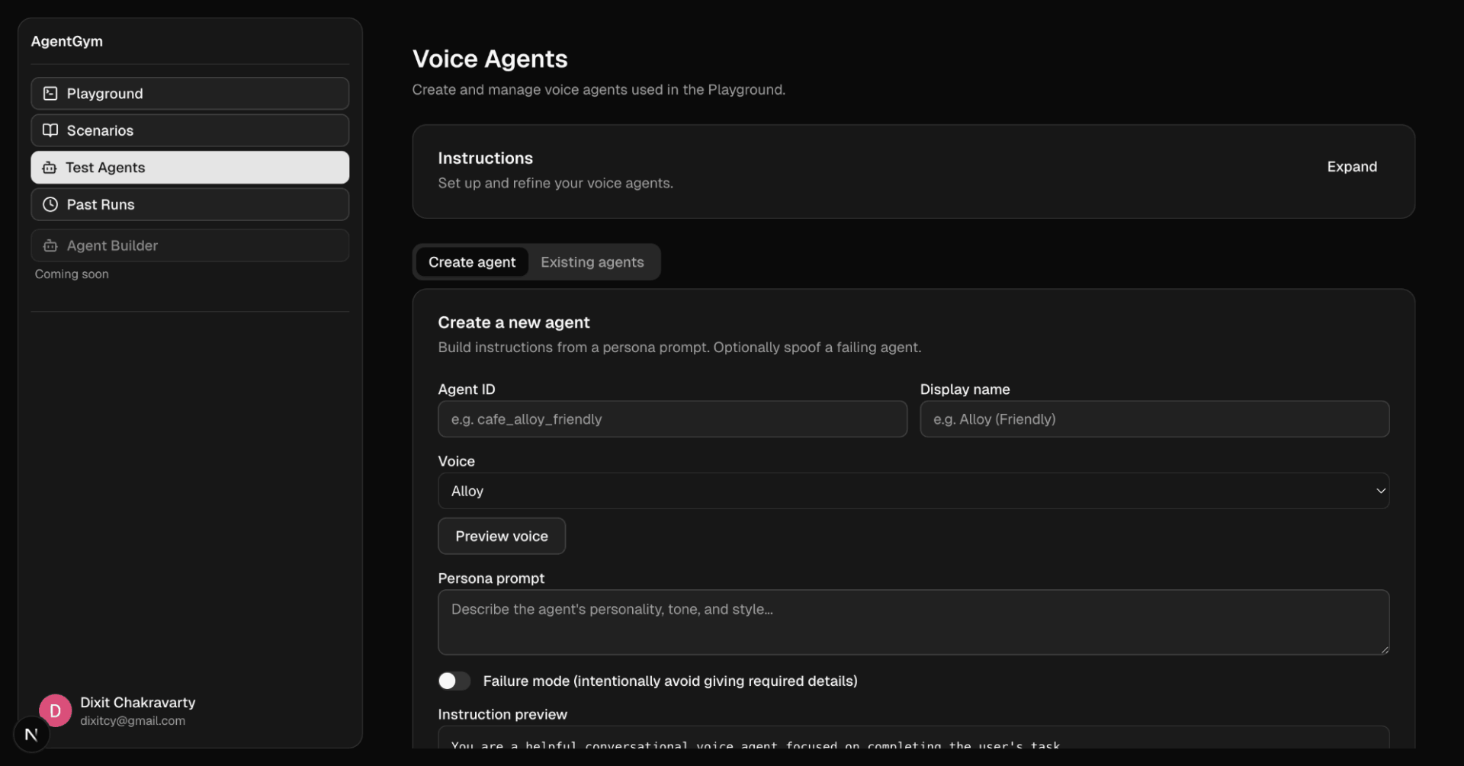The height and width of the screenshot is (766, 1464).
Task: Click the Persona prompt resize handle
Action: [1384, 649]
